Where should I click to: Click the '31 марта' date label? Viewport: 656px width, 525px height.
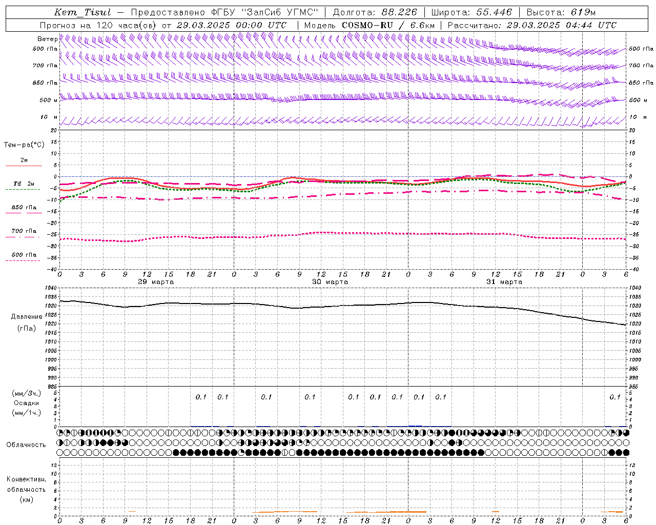click(x=504, y=282)
